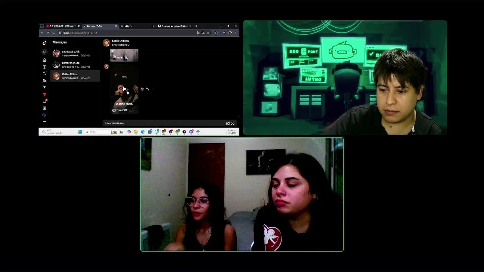484x272 pixels.
Task: Open the Friends icon in sidebar
Action: (44, 80)
